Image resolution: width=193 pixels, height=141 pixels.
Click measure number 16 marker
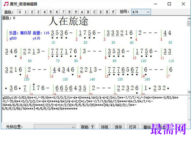143,76
